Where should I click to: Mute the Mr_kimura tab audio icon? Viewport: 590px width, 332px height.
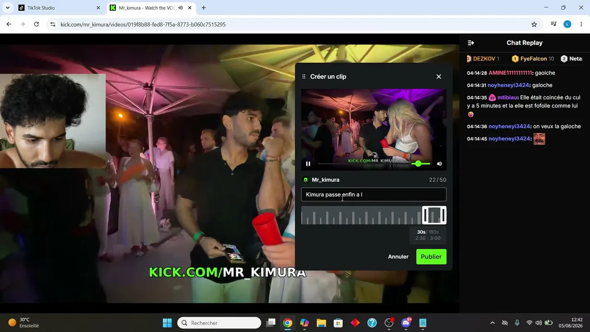pyautogui.click(x=180, y=8)
